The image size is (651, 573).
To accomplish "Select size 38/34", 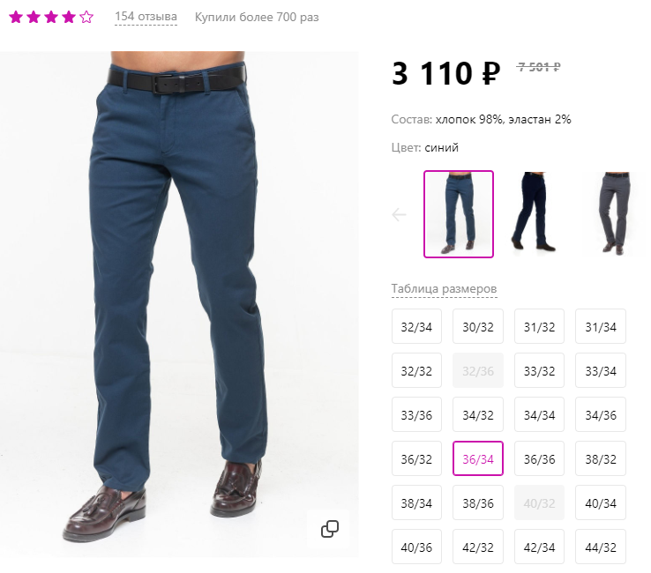I will (416, 502).
